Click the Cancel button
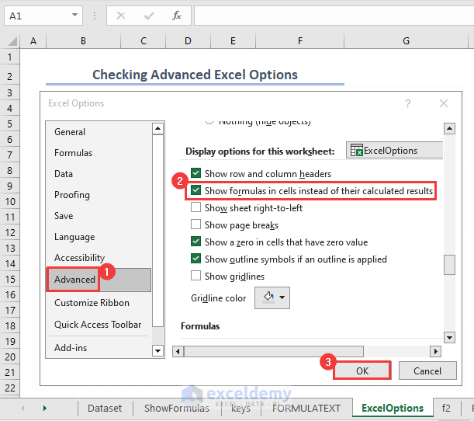 click(427, 371)
